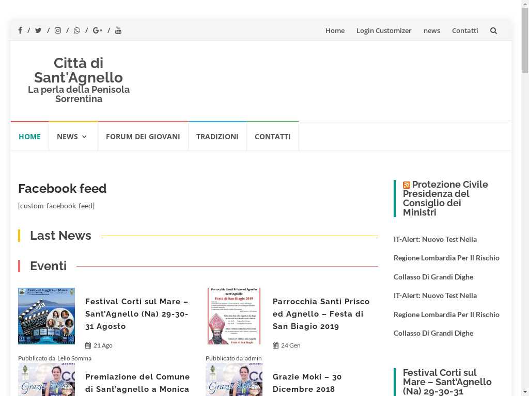Visit author Lello Somma's page
This screenshot has height=396, width=529.
(x=74, y=358)
